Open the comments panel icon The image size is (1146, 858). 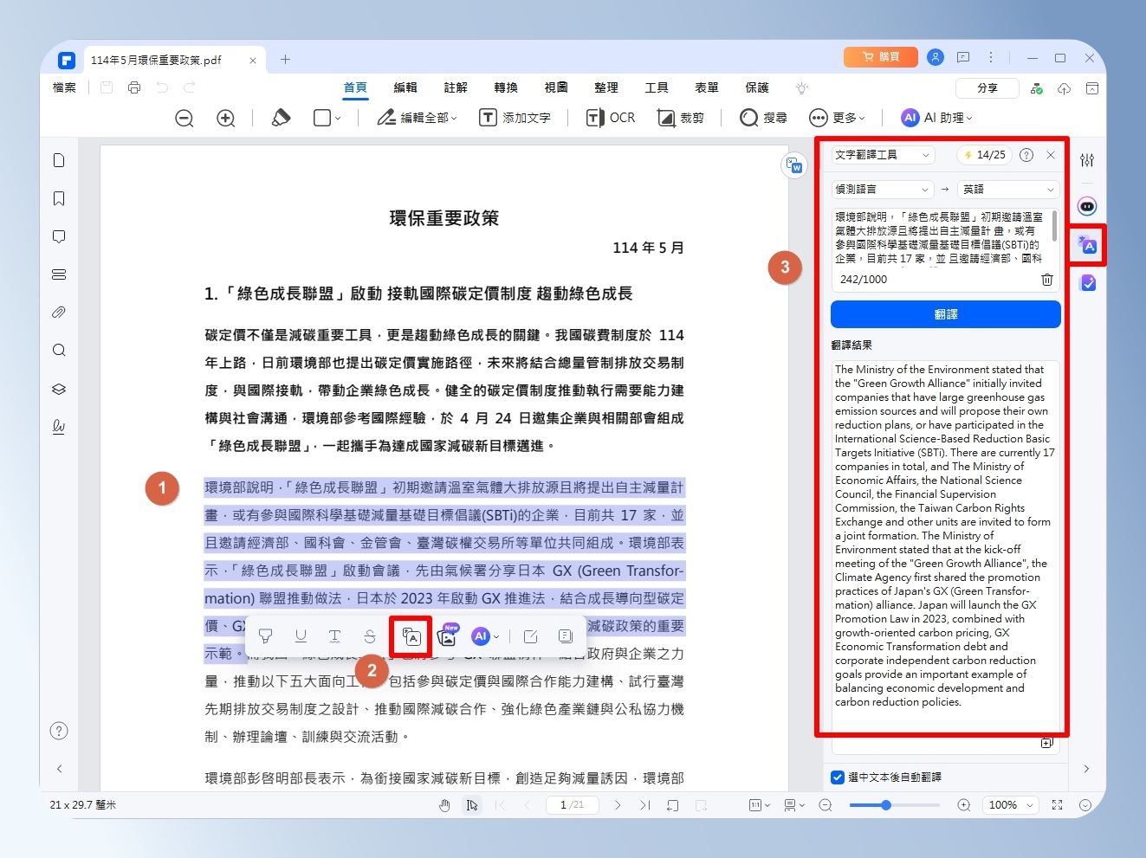[x=59, y=236]
